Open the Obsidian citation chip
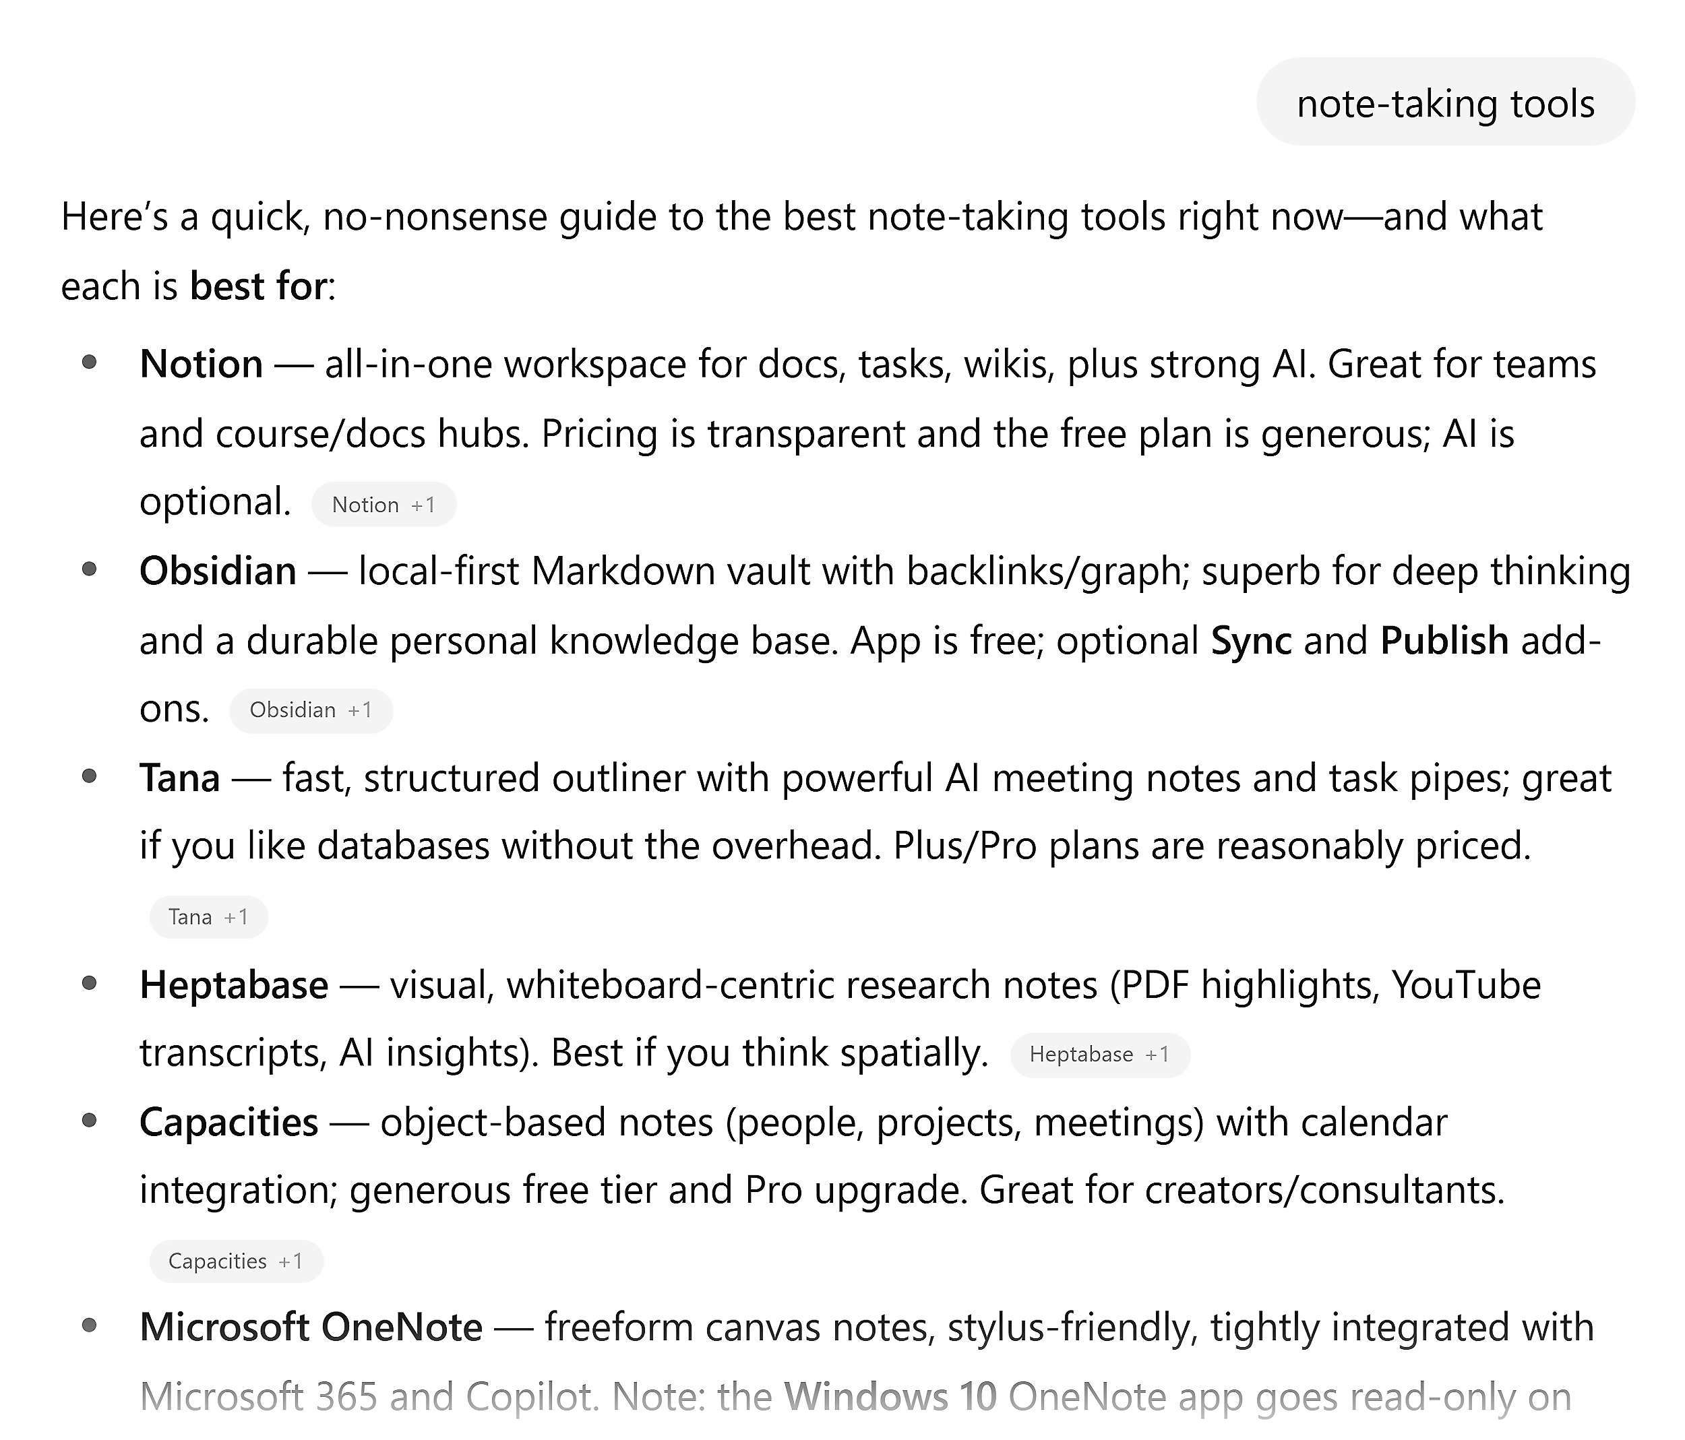 291,709
